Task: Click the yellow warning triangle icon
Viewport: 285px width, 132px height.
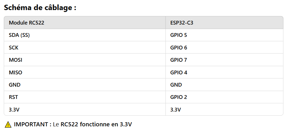Action: click(x=8, y=124)
